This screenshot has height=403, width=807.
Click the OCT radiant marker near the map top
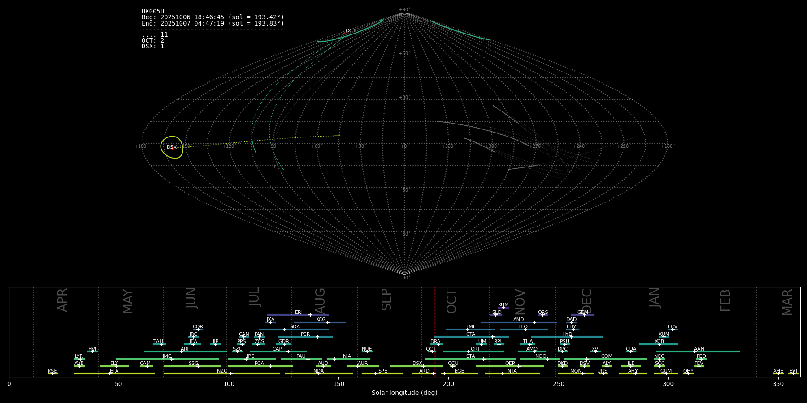pos(347,32)
